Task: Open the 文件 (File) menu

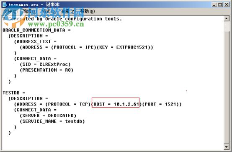Action: tap(10, 11)
